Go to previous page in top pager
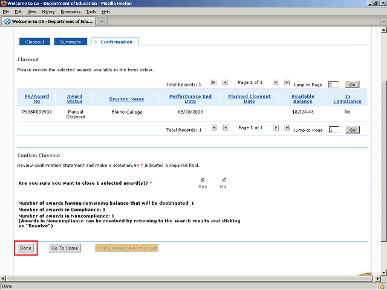This screenshot has height=290, width=387. [x=225, y=82]
